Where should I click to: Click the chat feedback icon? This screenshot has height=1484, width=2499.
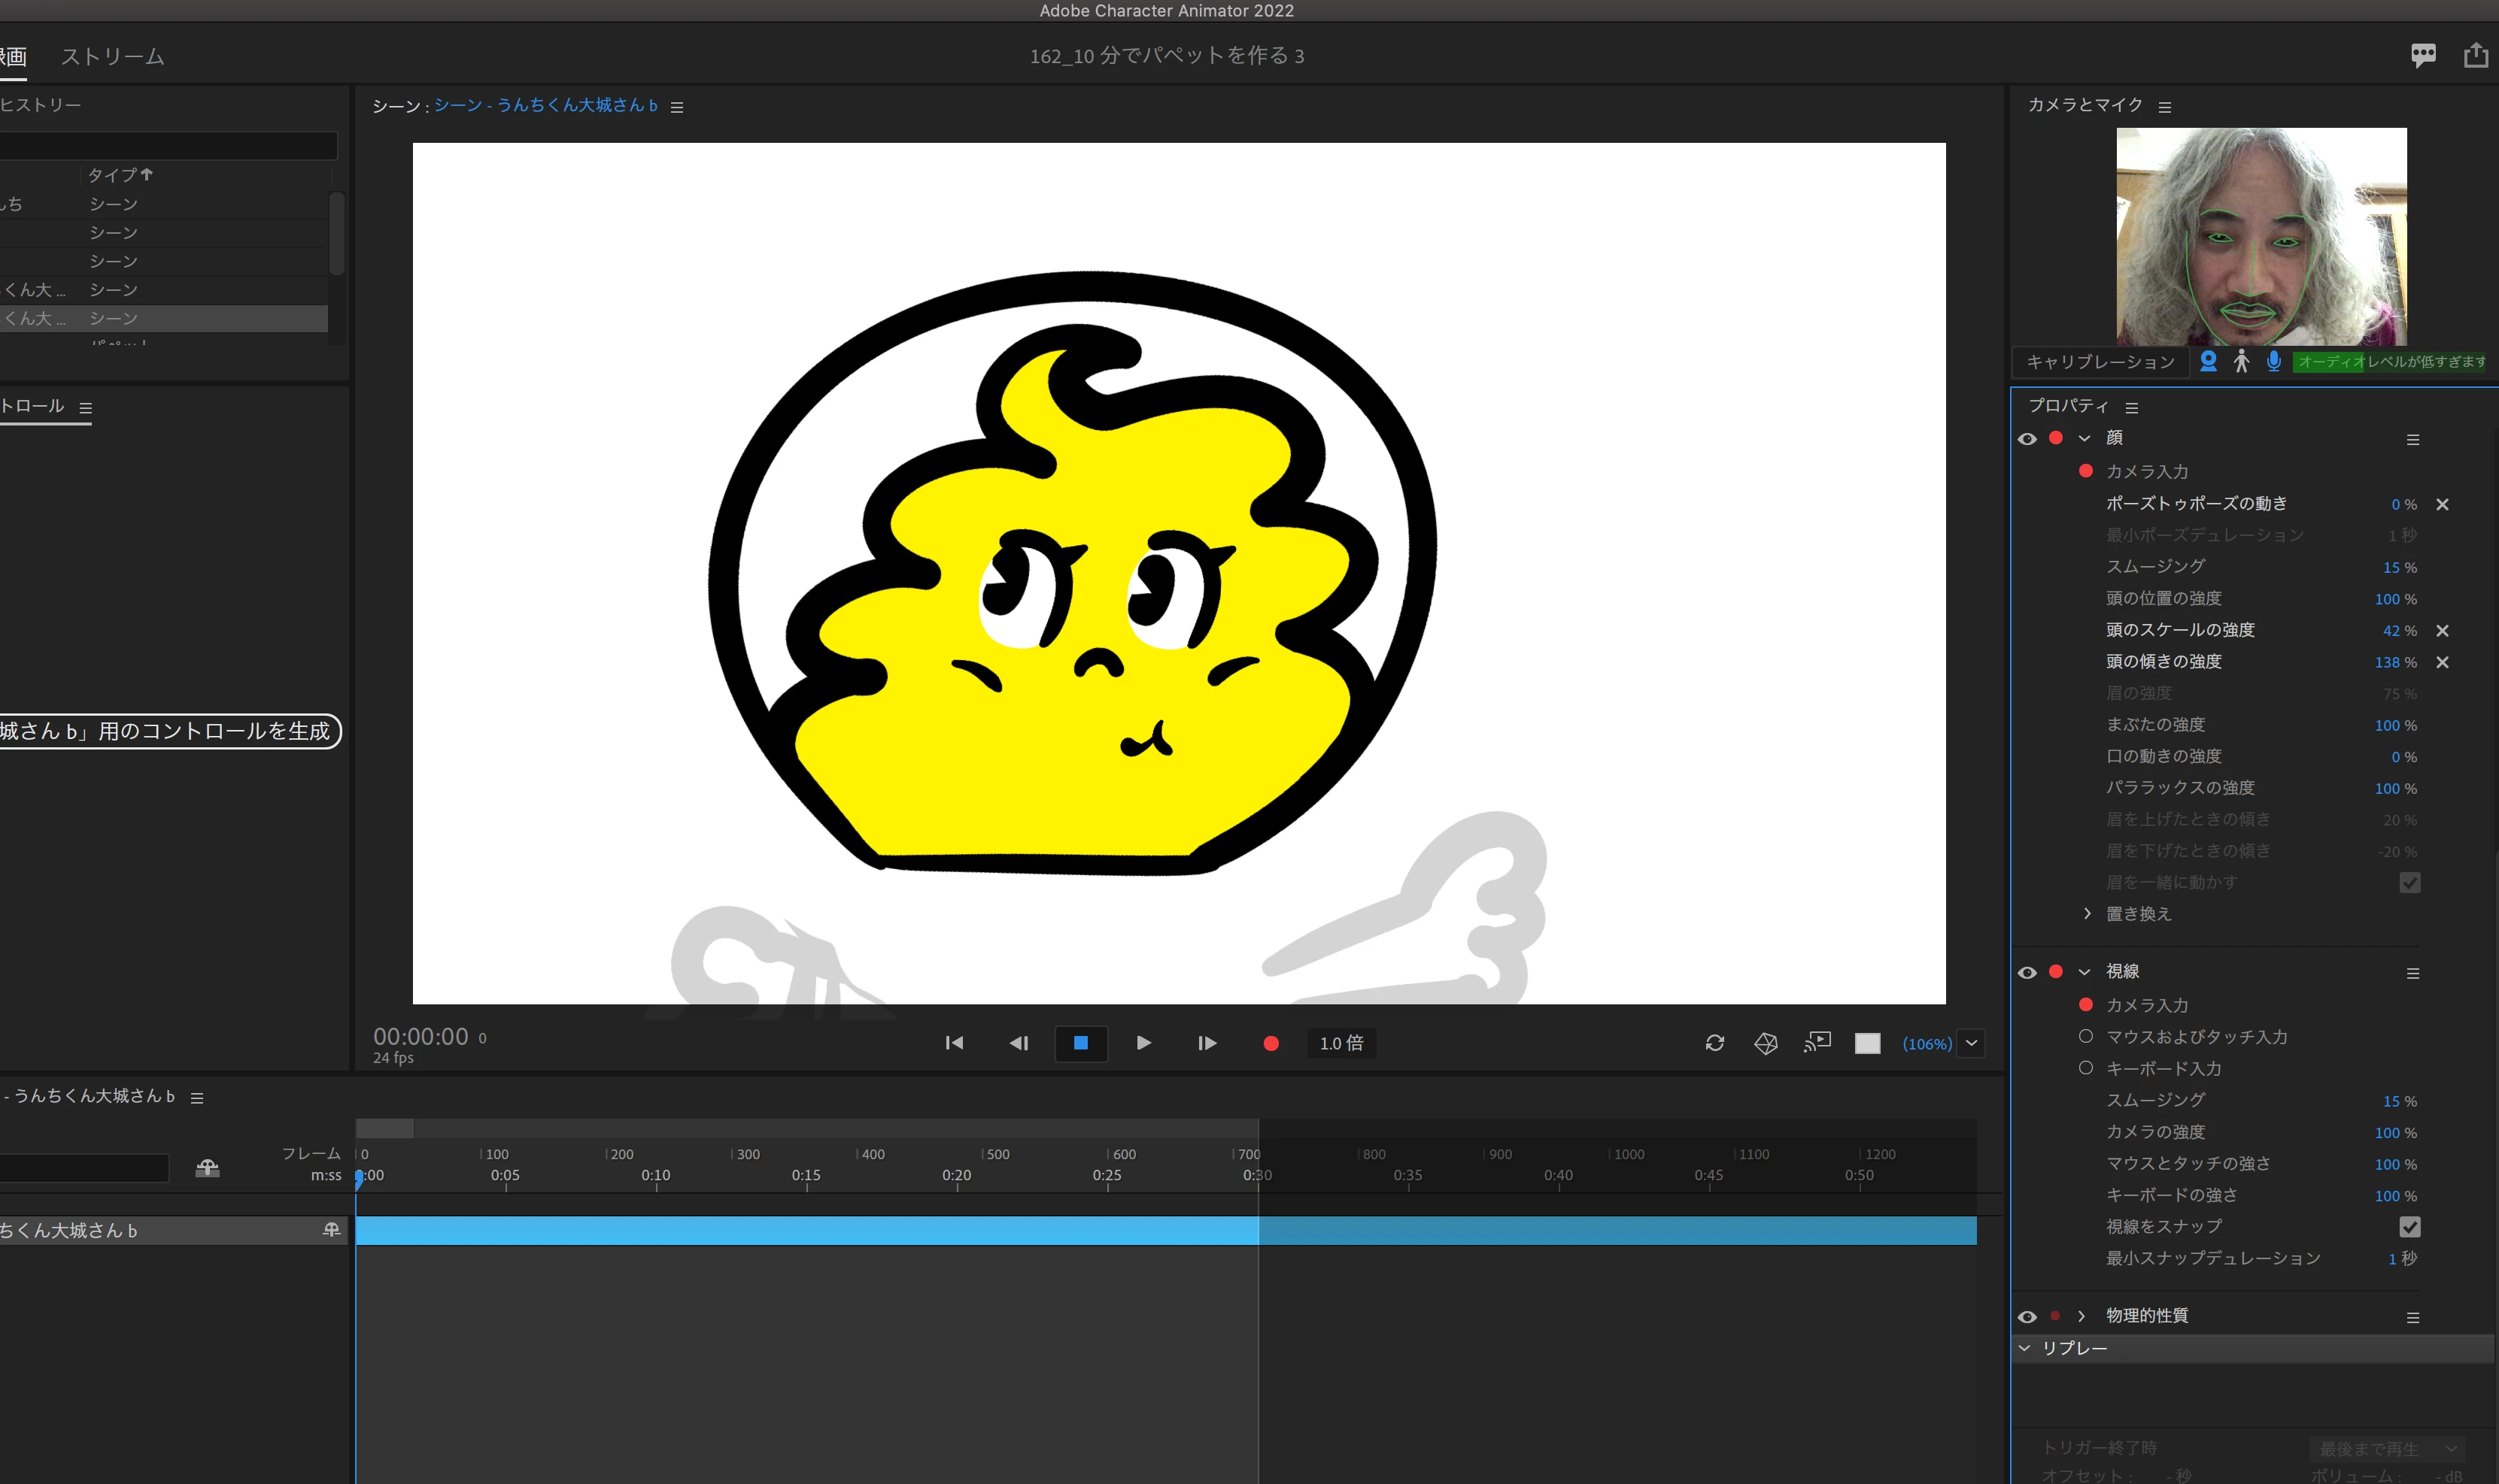point(2423,55)
